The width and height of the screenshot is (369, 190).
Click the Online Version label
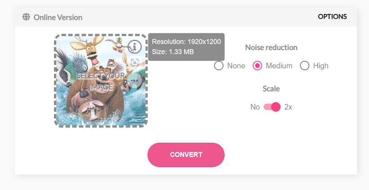point(58,18)
